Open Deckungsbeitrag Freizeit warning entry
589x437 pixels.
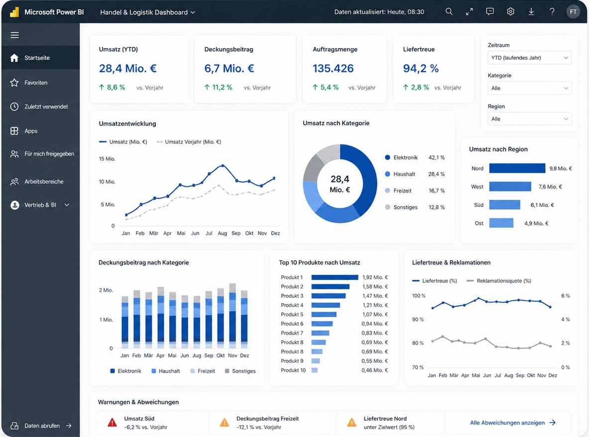272,423
